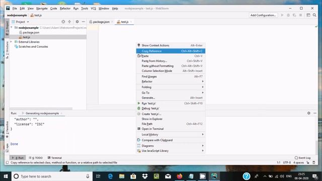Click the WebStorm icon on the taskbar
The height and width of the screenshot is (181, 322).
point(214,176)
